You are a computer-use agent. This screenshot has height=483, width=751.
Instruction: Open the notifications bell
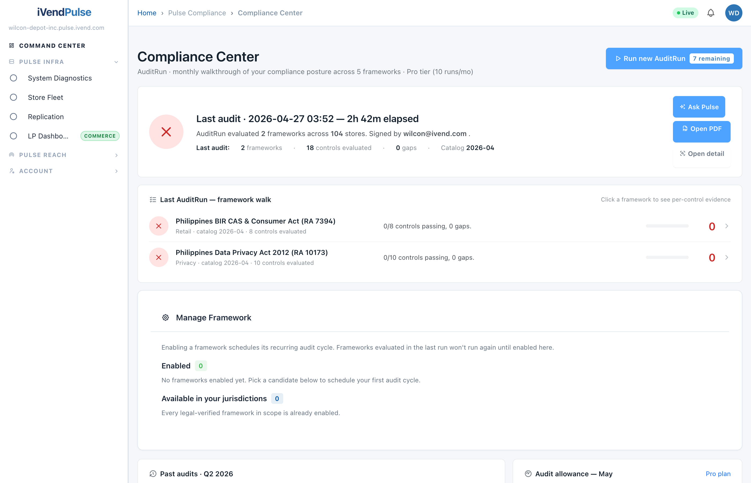point(710,13)
